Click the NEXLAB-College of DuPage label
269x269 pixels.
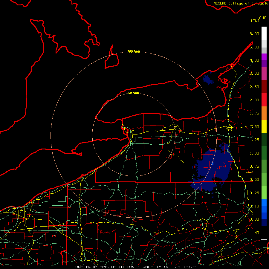click(239, 3)
